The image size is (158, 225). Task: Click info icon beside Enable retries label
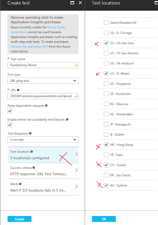(x=67, y=120)
